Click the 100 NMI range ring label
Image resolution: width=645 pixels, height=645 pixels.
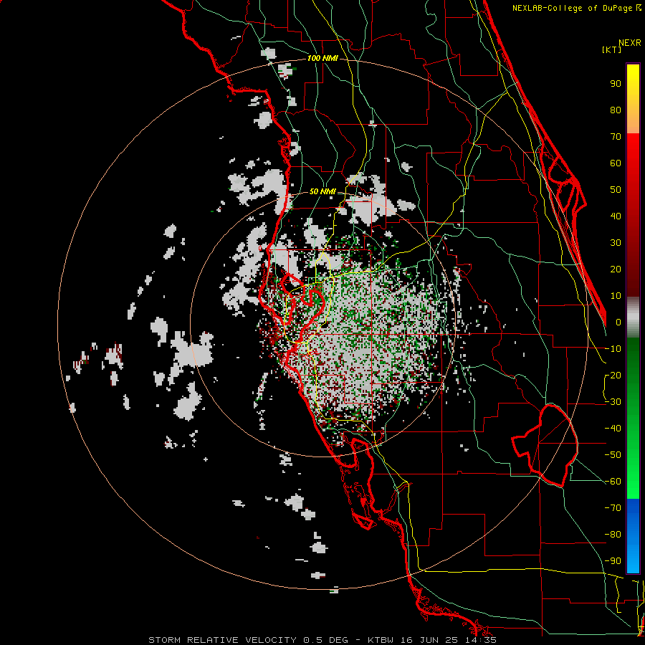coord(322,59)
